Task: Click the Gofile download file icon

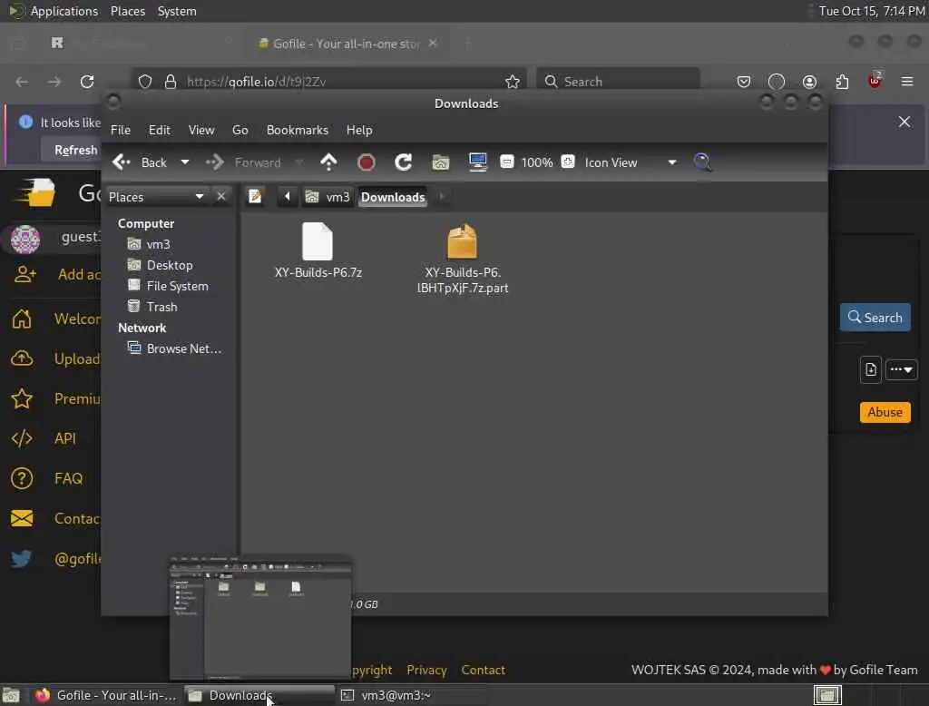Action: [x=870, y=369]
